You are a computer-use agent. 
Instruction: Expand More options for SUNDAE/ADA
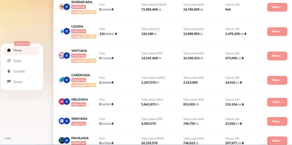277,7
